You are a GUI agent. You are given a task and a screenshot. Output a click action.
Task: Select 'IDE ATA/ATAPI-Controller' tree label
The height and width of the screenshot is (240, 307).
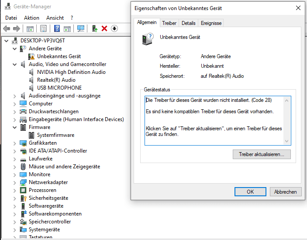pos(58,151)
